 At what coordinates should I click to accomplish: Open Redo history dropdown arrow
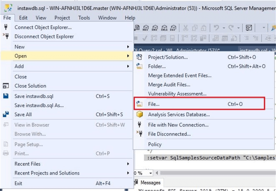238,28
